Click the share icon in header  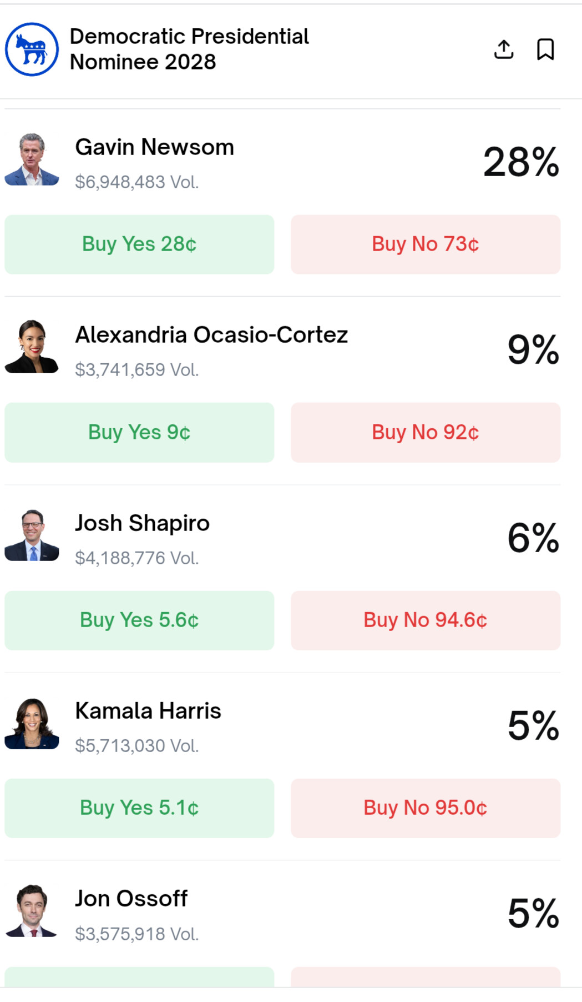point(503,49)
